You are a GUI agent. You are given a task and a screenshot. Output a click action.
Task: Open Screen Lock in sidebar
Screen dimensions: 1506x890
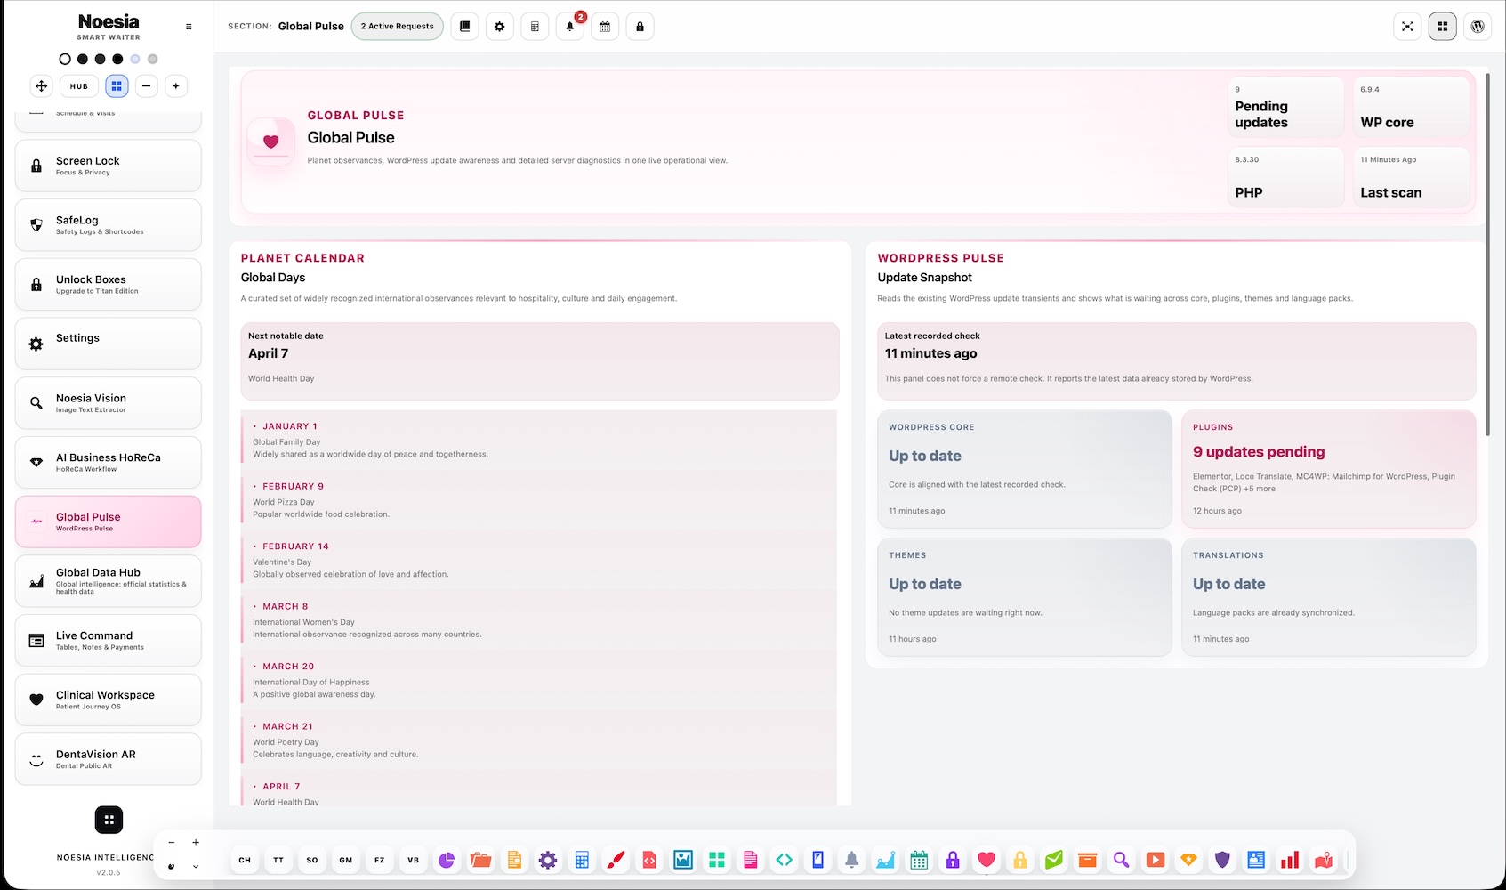click(x=109, y=166)
